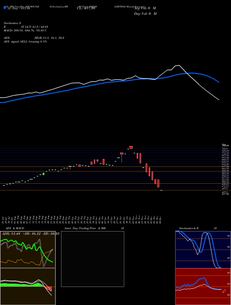Click the price scale at the chart's right

(225, 169)
